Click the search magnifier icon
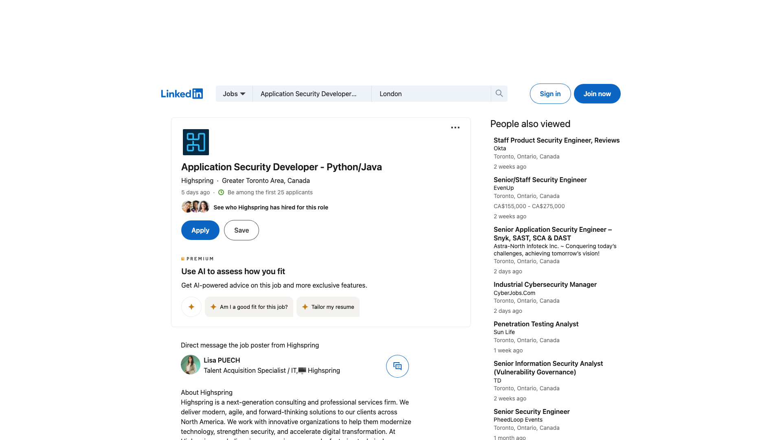This screenshot has height=440, width=782. click(499, 94)
